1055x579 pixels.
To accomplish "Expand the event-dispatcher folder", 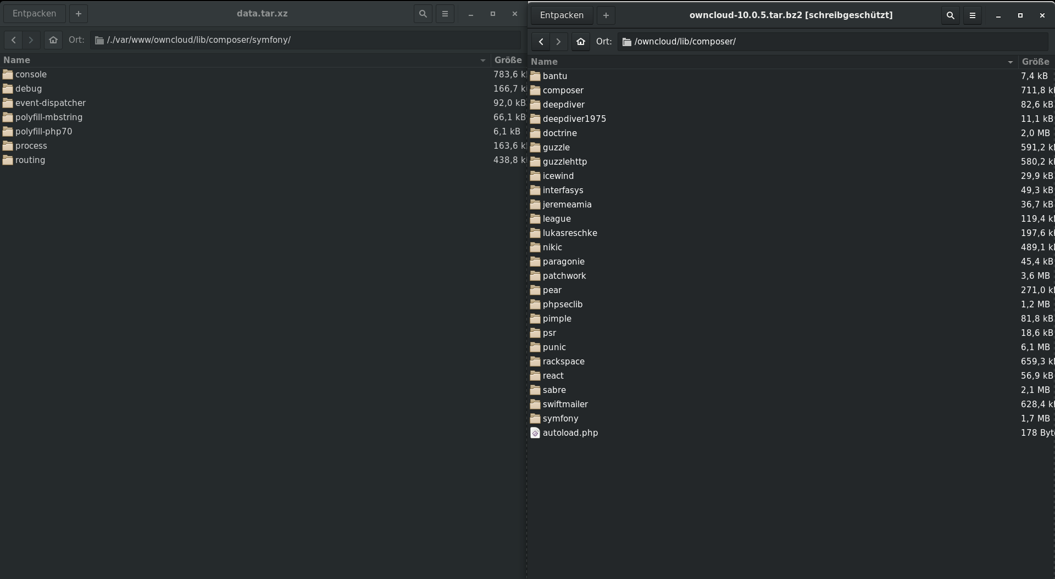I will click(x=51, y=103).
